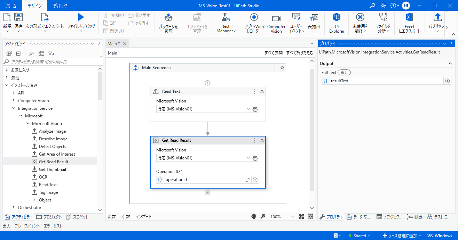The image size is (458, 240).
Task: Expand the Orchestrator tree node
Action: pos(14,207)
